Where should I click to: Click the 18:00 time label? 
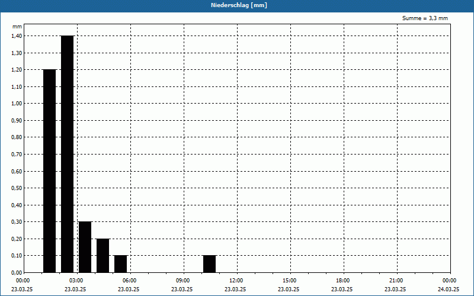(343, 281)
